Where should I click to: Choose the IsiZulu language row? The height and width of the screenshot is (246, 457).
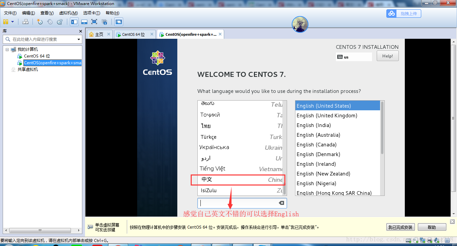(x=240, y=191)
